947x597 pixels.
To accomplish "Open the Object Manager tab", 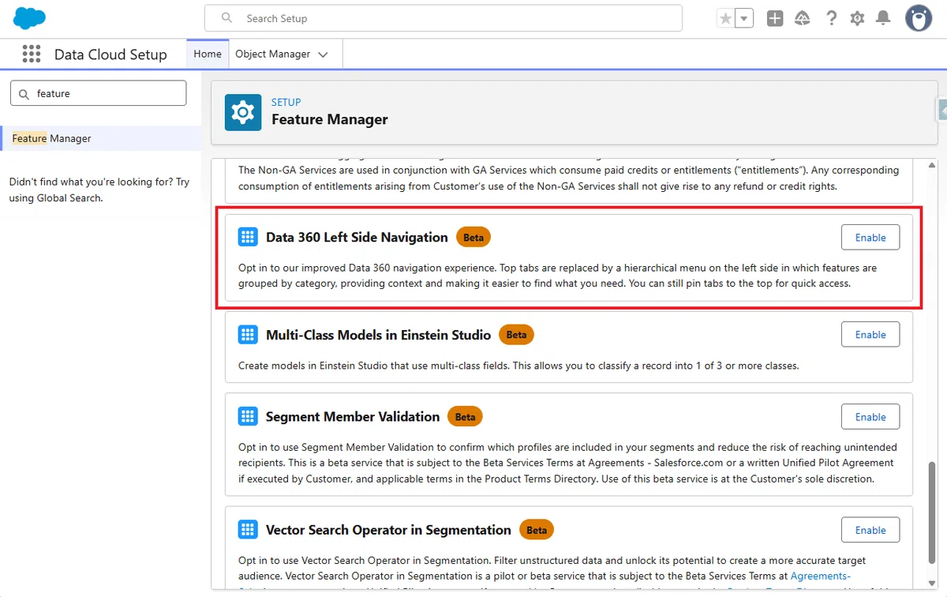I will [272, 54].
